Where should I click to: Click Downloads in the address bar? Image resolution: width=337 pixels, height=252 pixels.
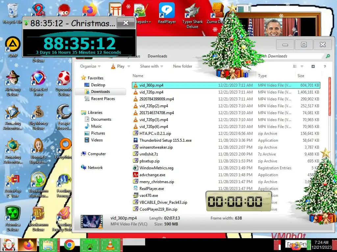[157, 56]
